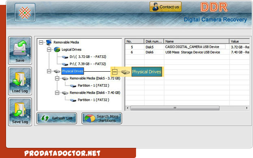Click Refresh List button
253x158 pixels.
[x=56, y=118]
